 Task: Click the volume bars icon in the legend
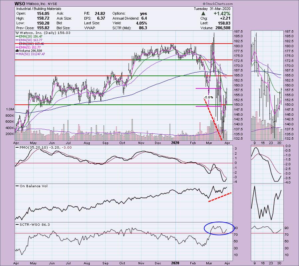(x=17, y=51)
